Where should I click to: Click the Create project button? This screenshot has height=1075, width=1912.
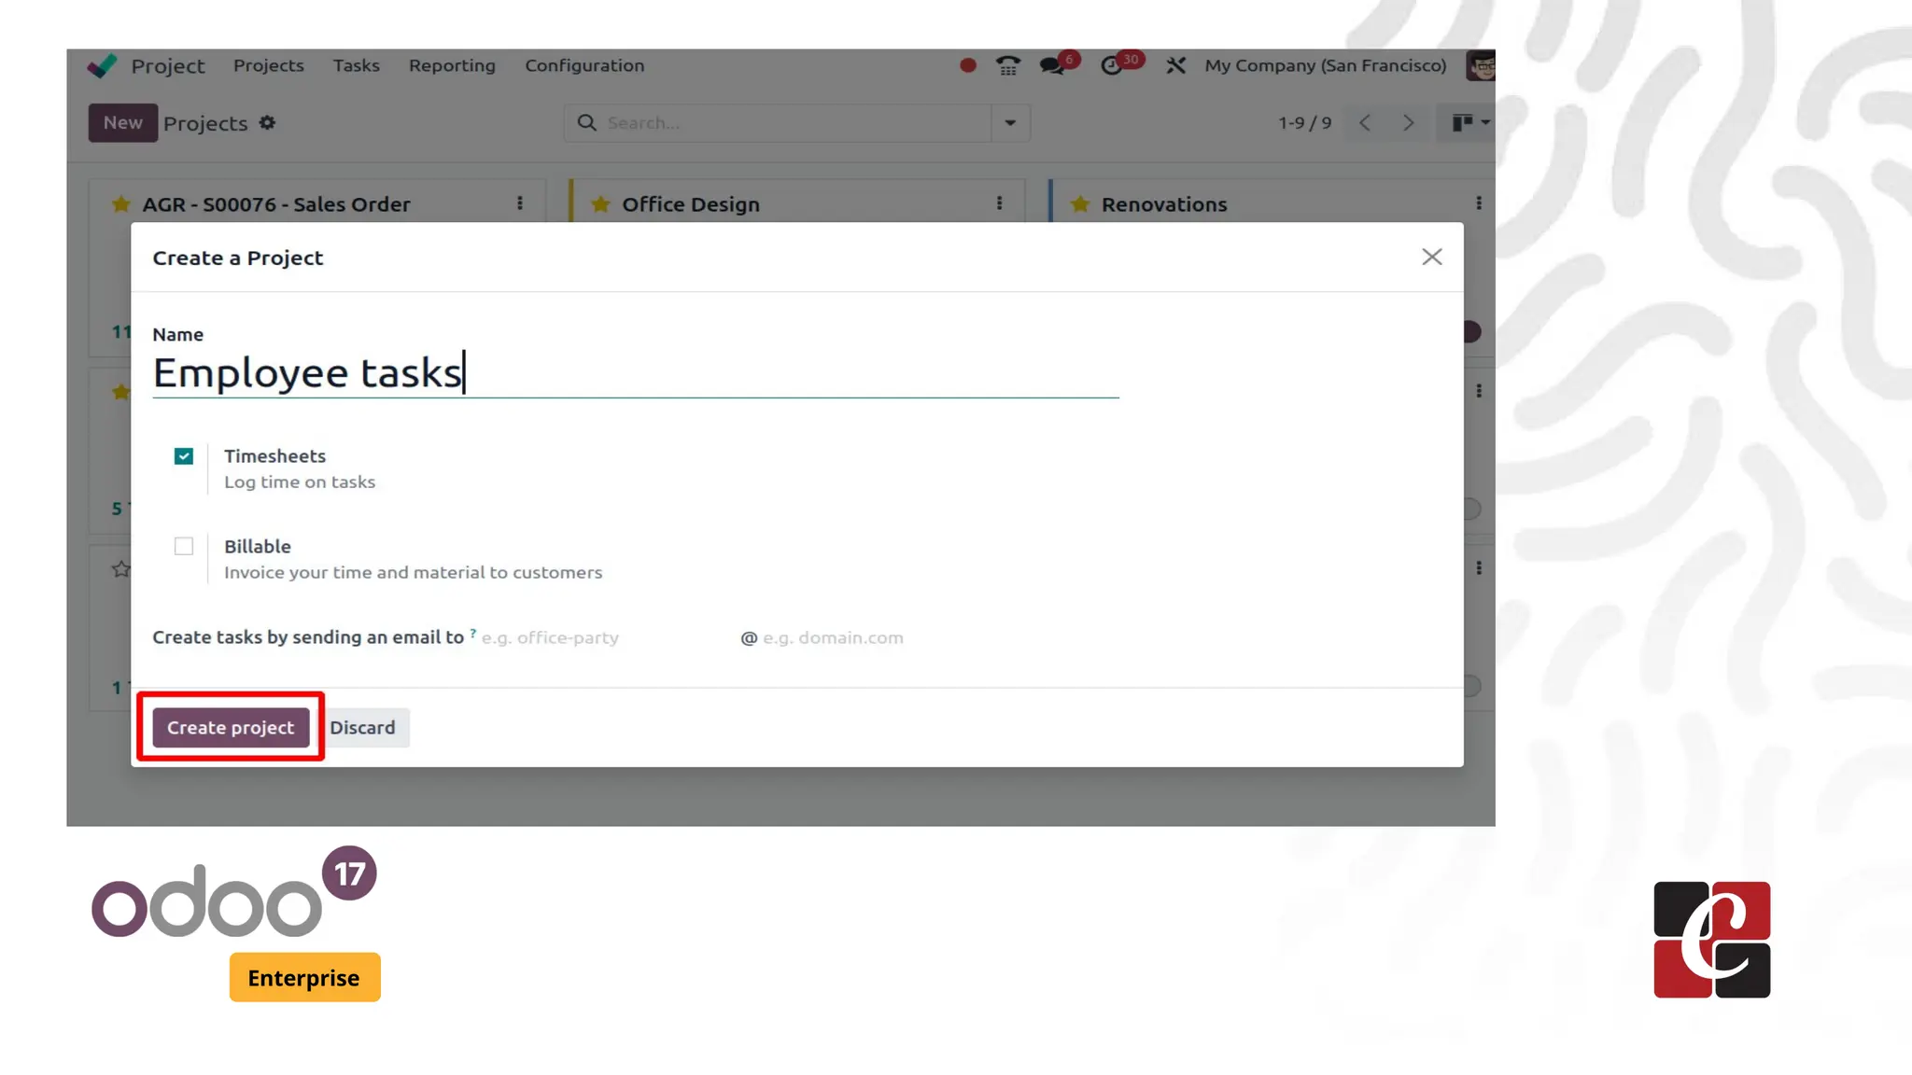pyautogui.click(x=231, y=728)
